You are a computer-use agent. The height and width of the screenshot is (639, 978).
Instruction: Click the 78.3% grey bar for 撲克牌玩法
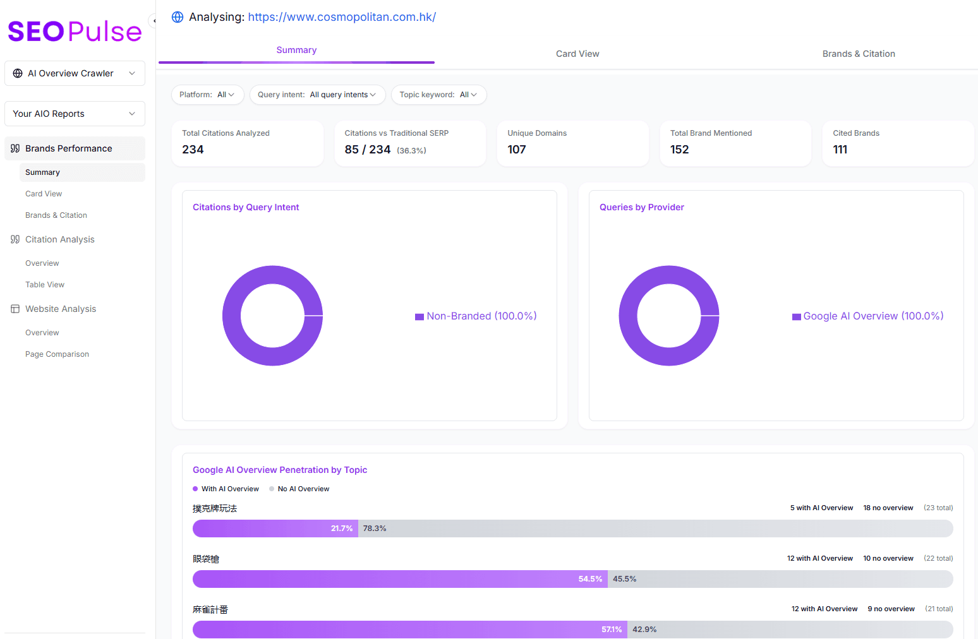point(656,529)
